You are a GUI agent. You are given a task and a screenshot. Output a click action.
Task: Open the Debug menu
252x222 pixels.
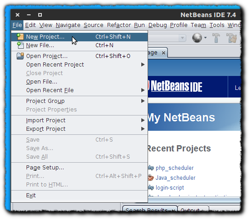[157, 25]
